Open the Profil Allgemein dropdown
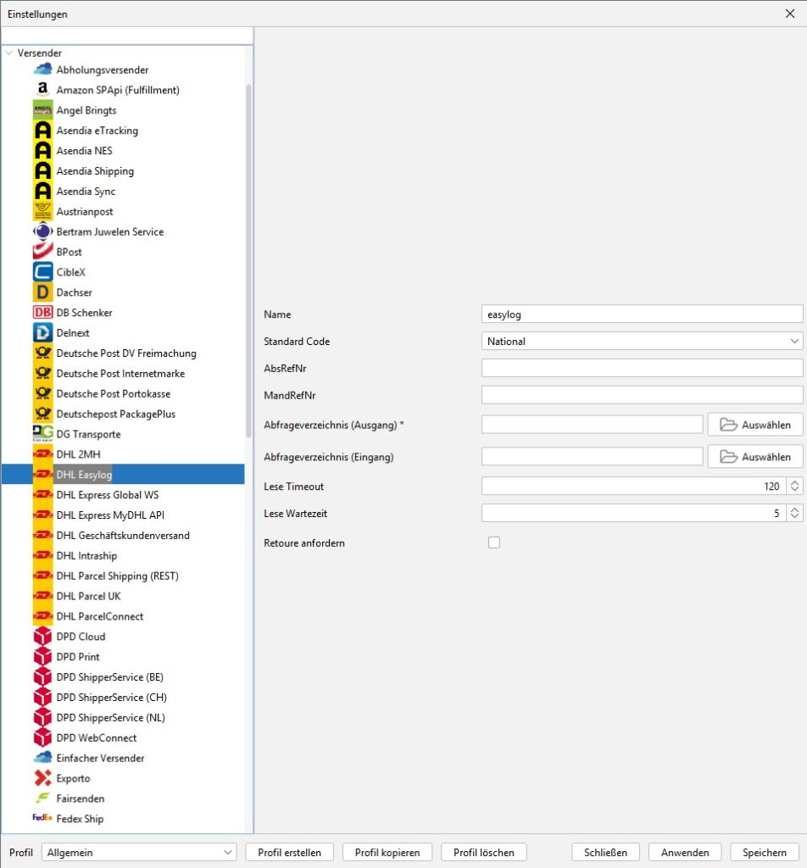807x868 pixels. [x=139, y=852]
